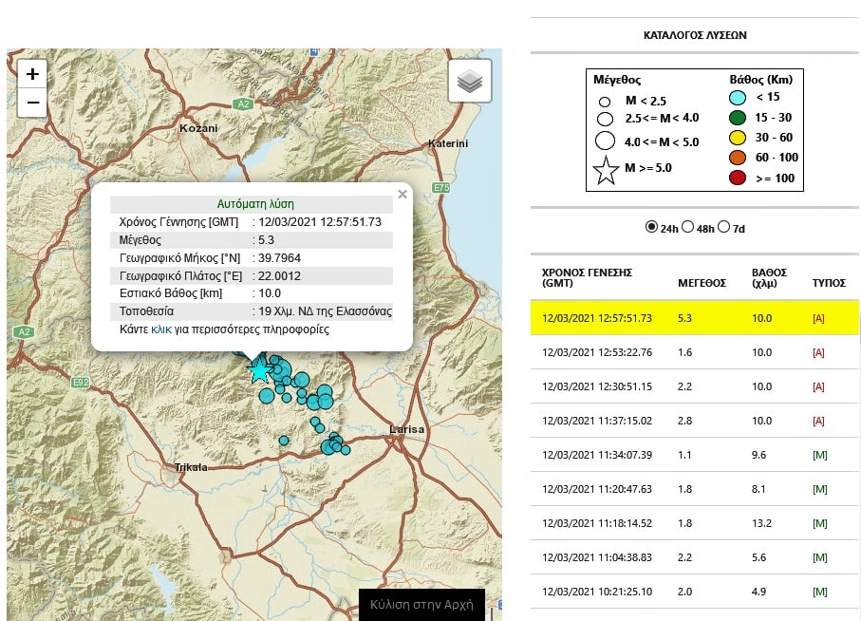861x621 pixels.
Task: Click the cyan star epicenter marker
Action: pos(258,370)
